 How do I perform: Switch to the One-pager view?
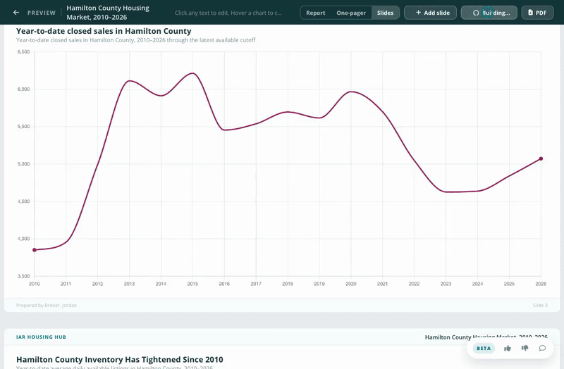351,13
